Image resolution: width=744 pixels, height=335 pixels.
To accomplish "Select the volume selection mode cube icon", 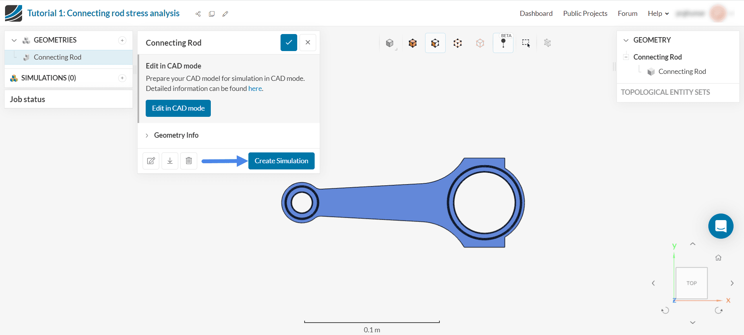I will [413, 43].
